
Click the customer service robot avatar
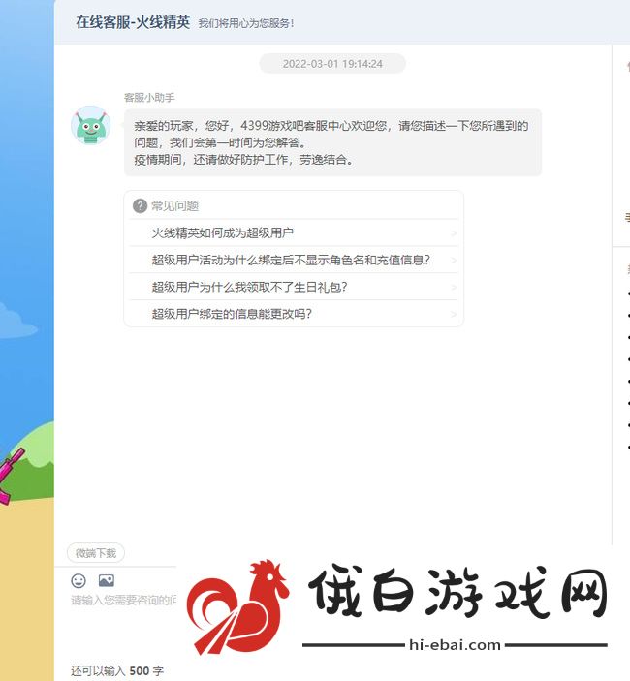pyautogui.click(x=91, y=126)
